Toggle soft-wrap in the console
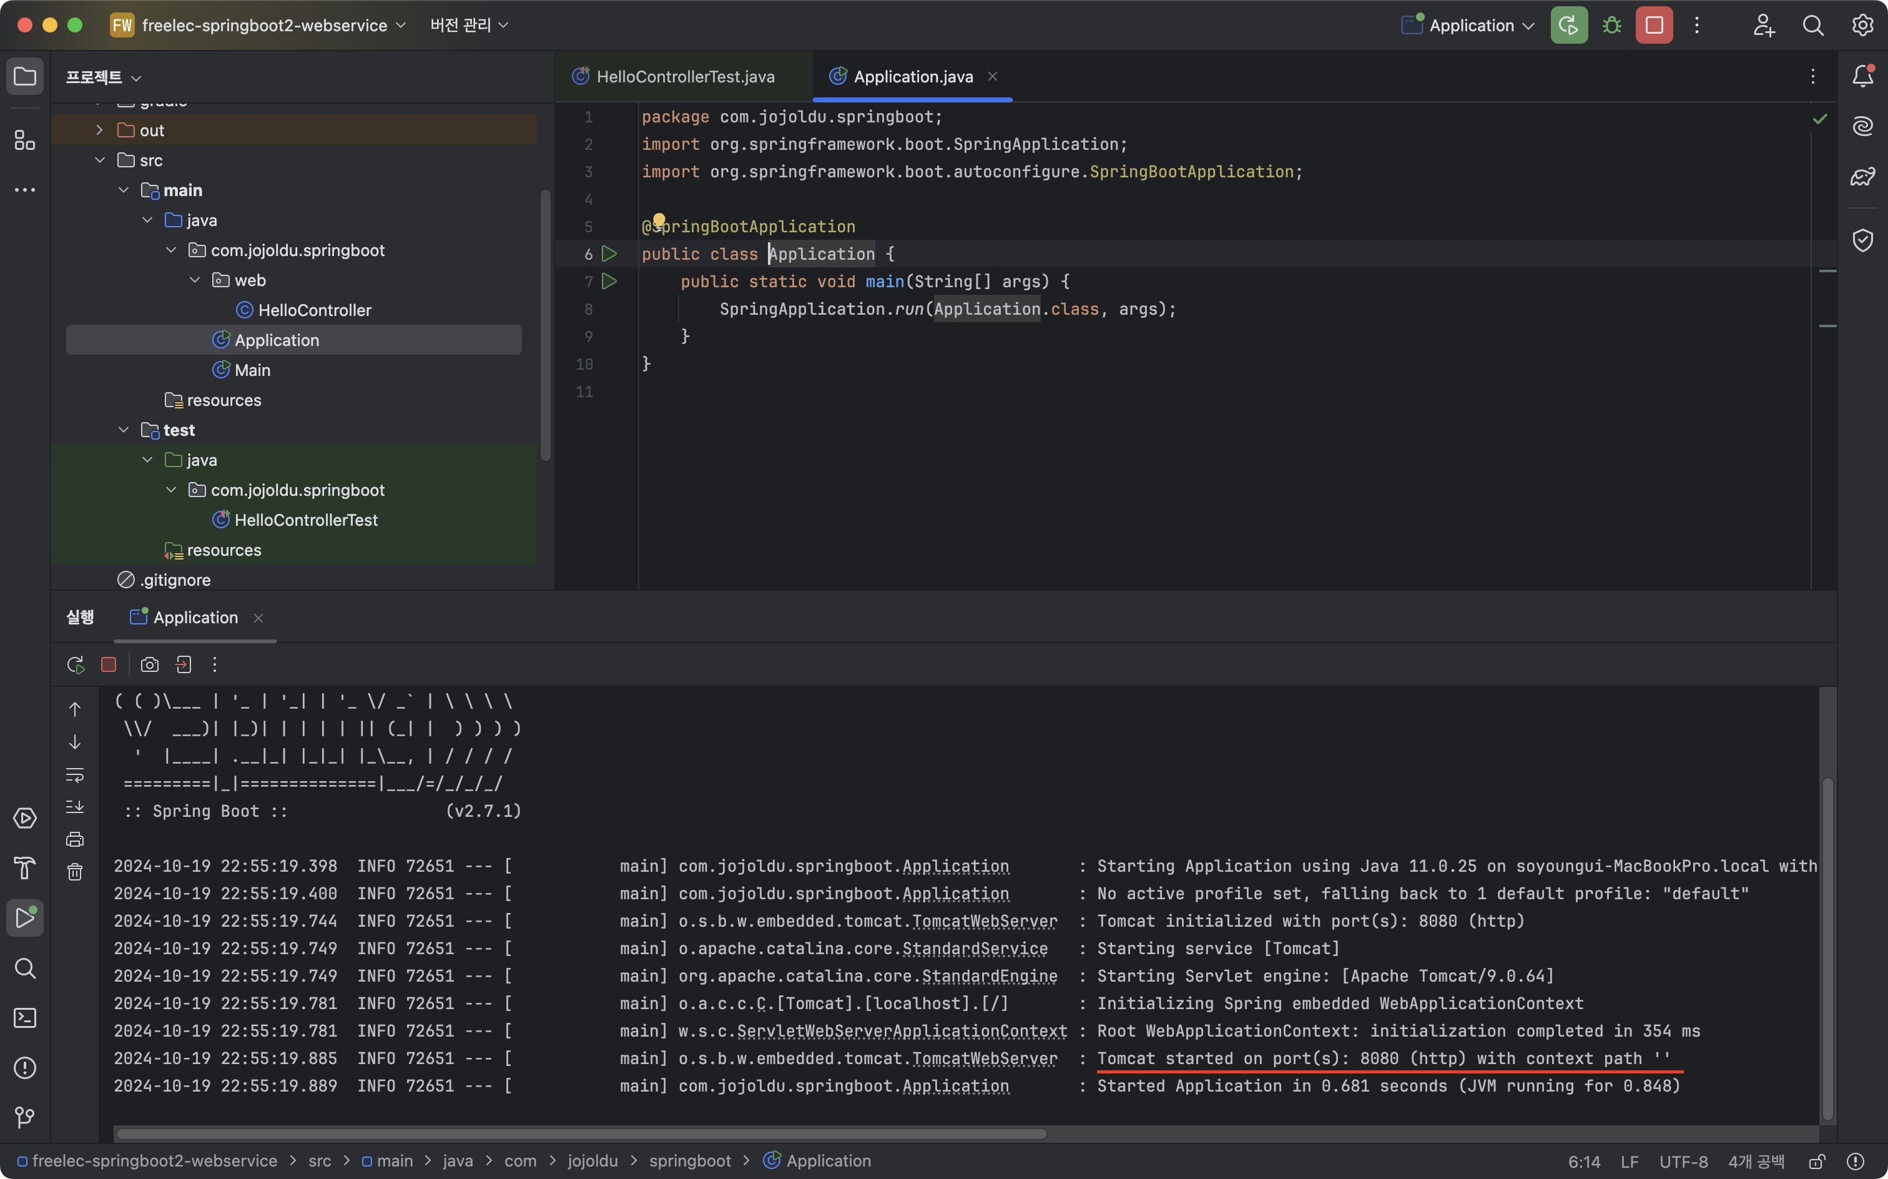 pos(75,774)
